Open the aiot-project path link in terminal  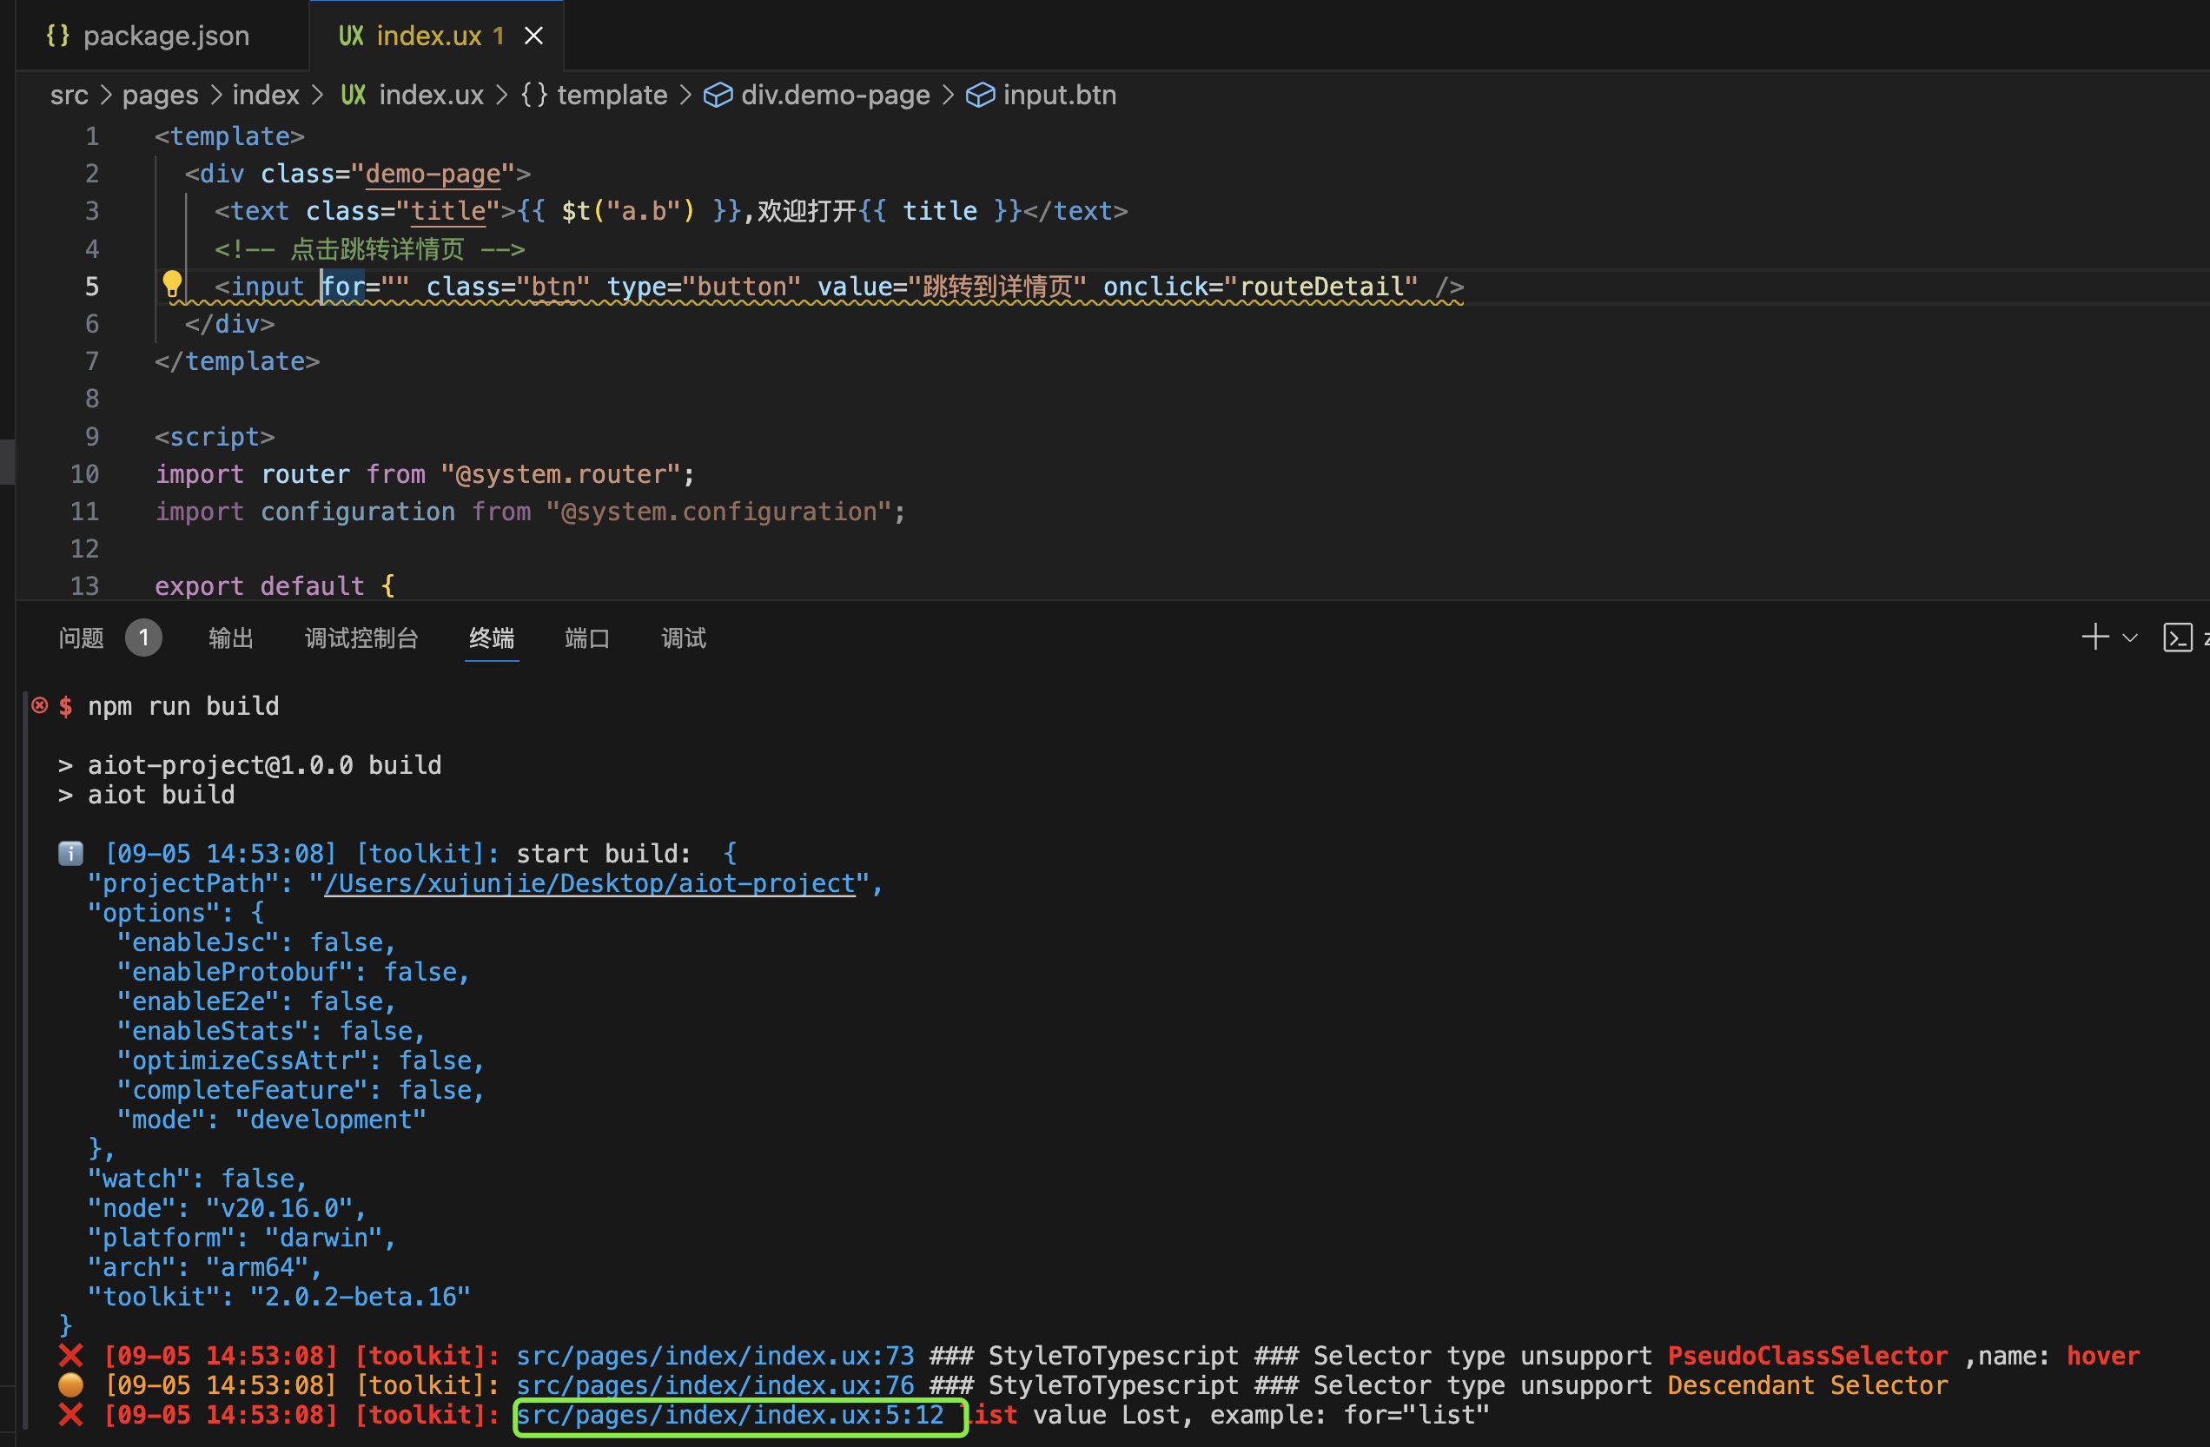coord(590,883)
